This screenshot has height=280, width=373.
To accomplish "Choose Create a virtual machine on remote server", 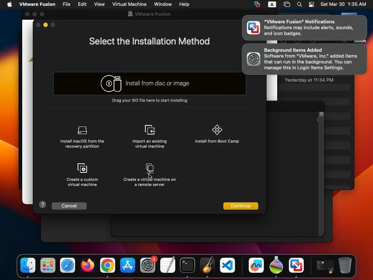I will [x=150, y=175].
